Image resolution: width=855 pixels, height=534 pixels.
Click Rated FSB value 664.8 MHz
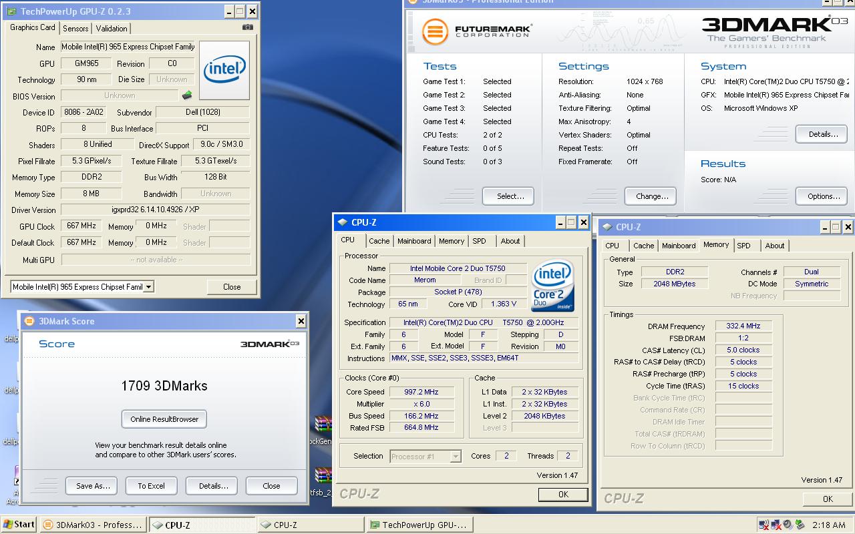[421, 427]
